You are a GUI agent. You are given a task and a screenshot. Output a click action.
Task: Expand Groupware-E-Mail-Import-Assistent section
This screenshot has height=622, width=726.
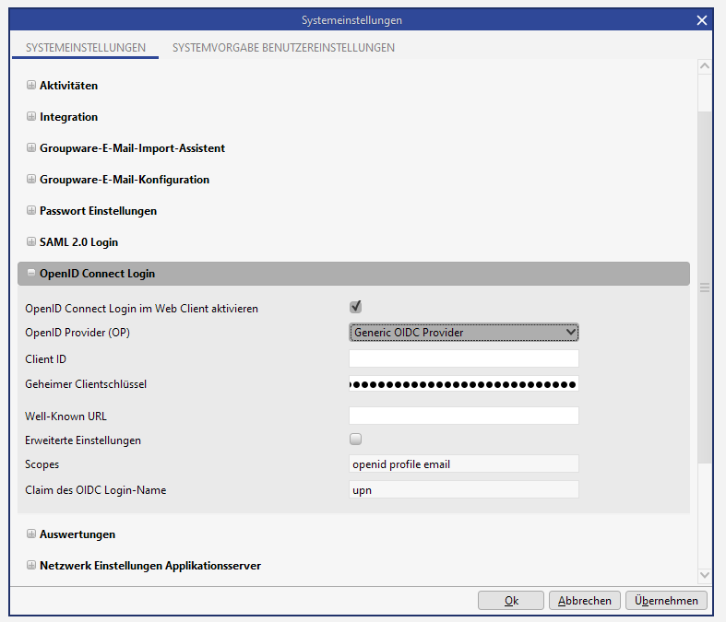point(31,148)
